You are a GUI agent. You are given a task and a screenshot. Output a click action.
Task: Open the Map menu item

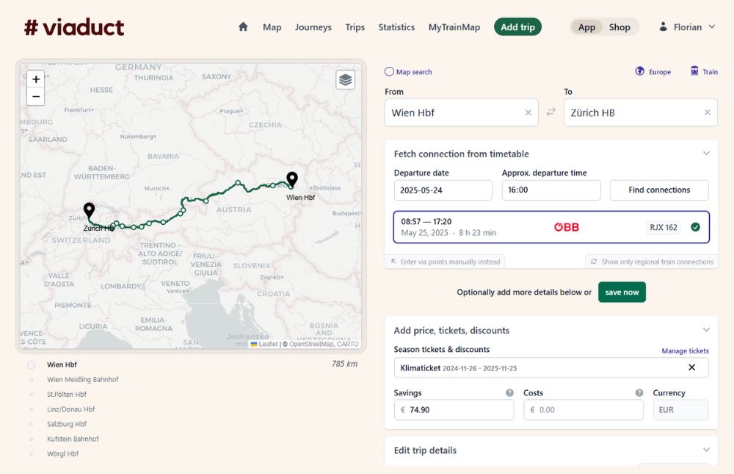click(x=272, y=27)
